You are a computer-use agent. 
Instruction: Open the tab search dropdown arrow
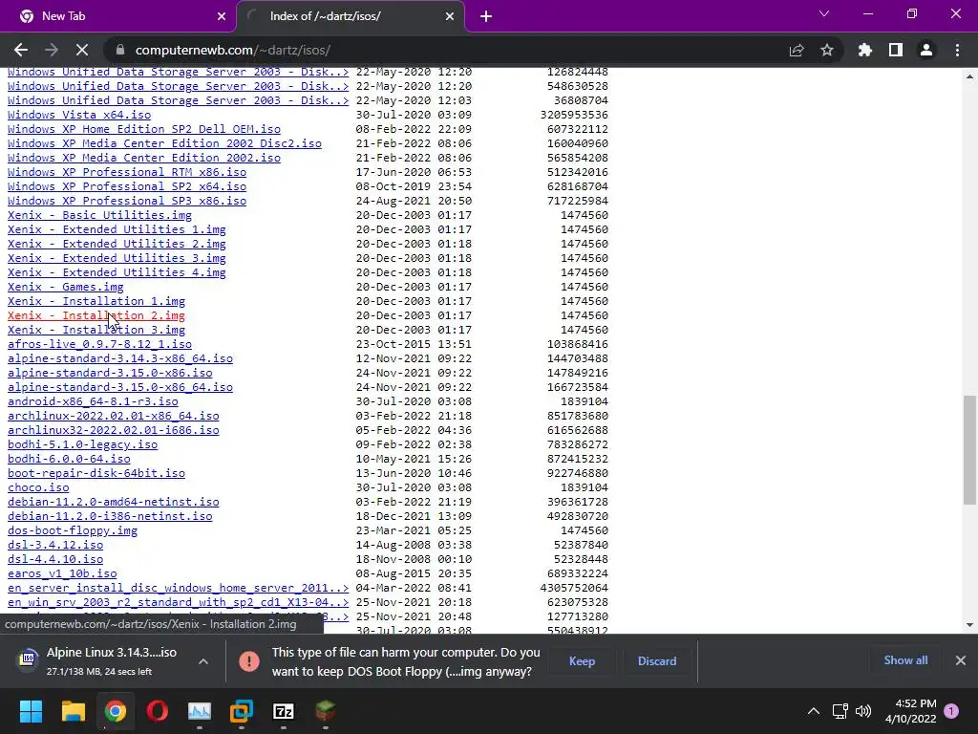coord(824,13)
